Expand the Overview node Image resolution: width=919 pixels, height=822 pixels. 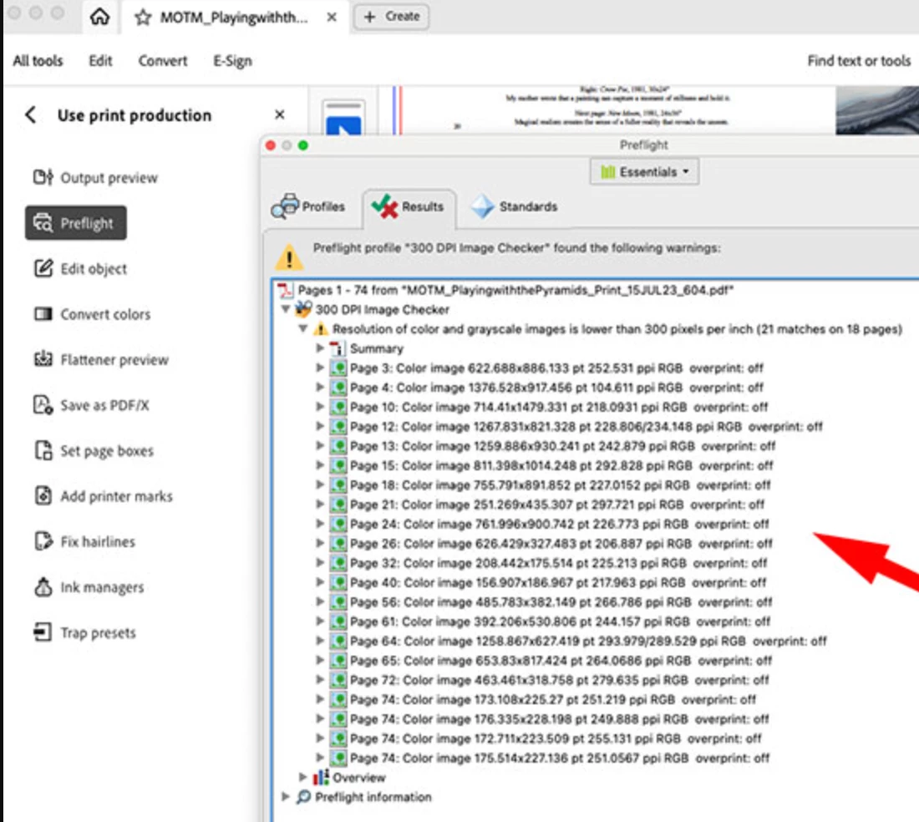coord(303,778)
